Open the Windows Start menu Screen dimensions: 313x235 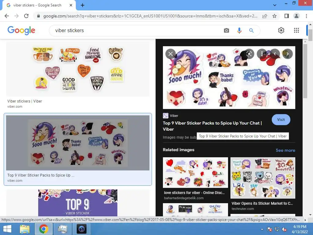pos(7,229)
